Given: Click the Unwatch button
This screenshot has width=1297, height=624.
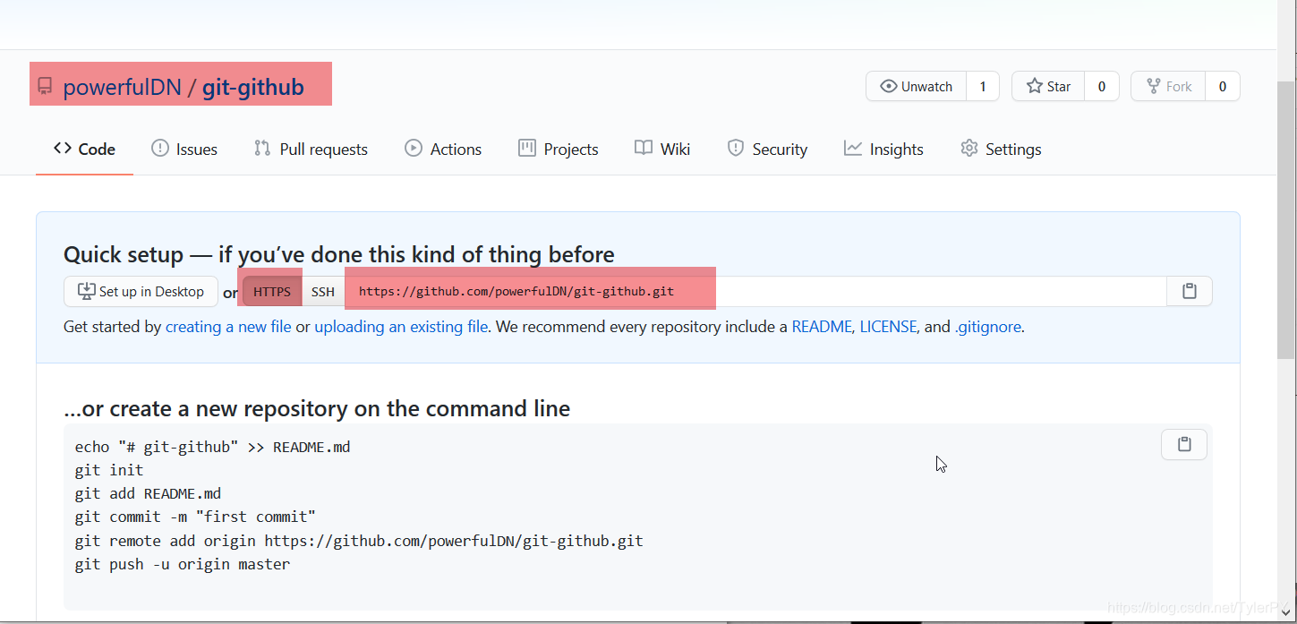Looking at the screenshot, I should (x=917, y=86).
